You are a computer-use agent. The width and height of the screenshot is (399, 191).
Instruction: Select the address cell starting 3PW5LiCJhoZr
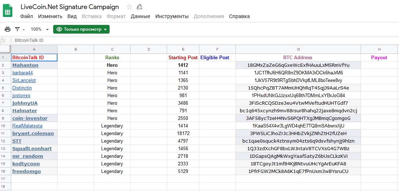pos(298,133)
